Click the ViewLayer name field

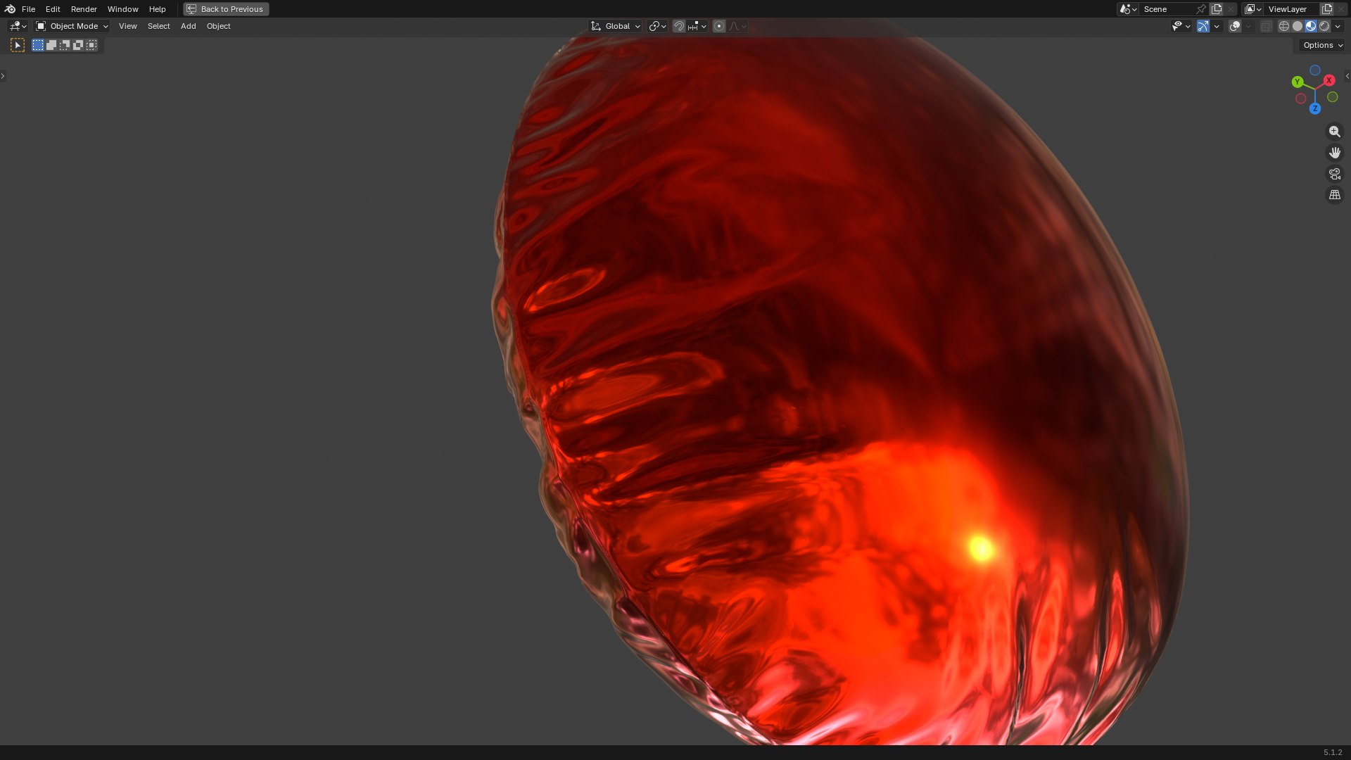point(1292,9)
